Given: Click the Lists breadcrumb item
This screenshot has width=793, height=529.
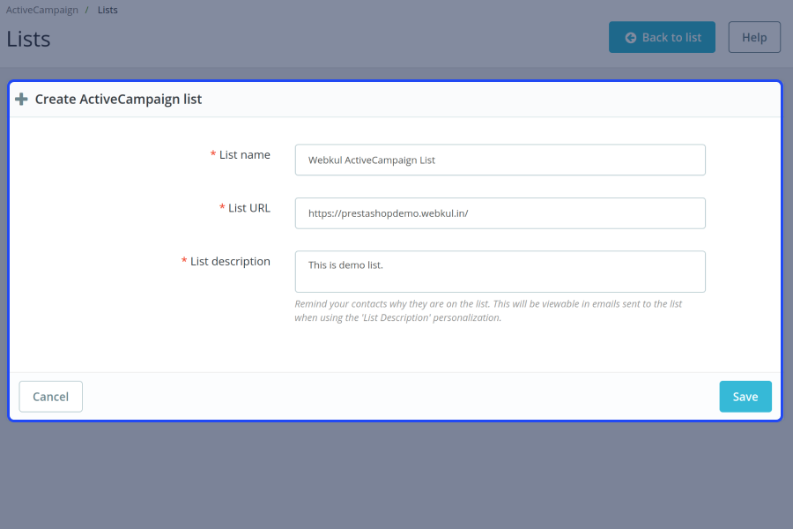Looking at the screenshot, I should coord(107,10).
